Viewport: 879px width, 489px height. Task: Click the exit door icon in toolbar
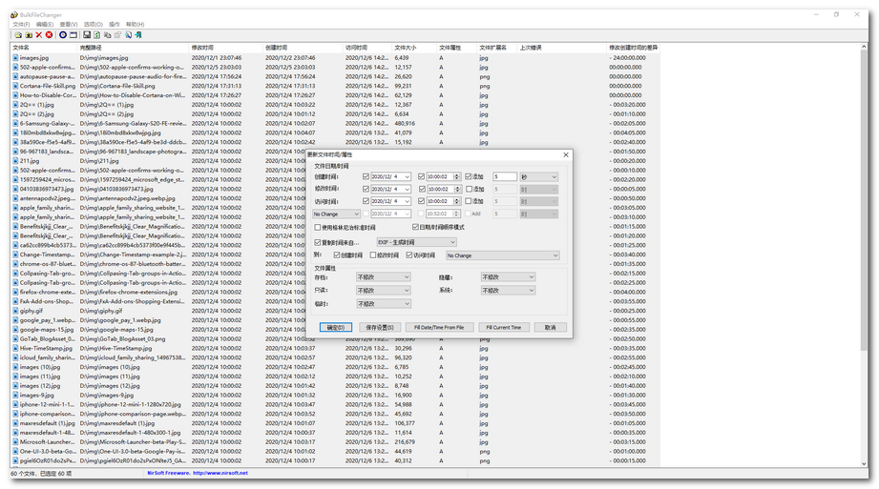(138, 35)
